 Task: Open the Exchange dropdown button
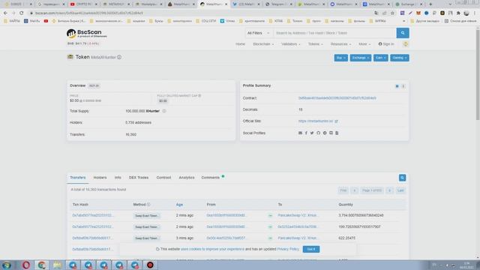pos(361,58)
